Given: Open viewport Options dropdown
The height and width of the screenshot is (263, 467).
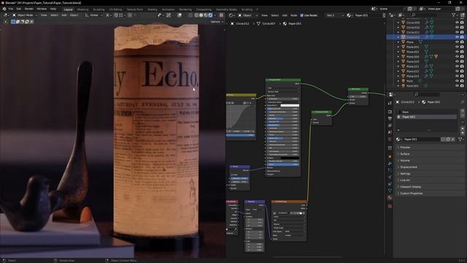Looking at the screenshot, I should click(x=216, y=22).
